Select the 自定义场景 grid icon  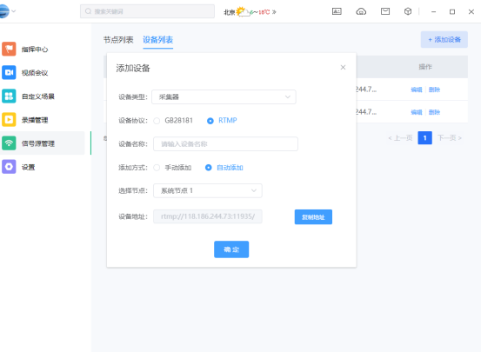click(x=9, y=96)
